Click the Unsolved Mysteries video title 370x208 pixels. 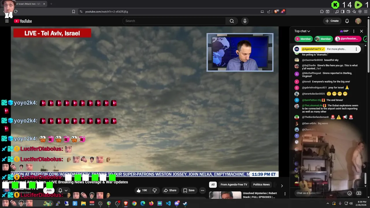260,195
